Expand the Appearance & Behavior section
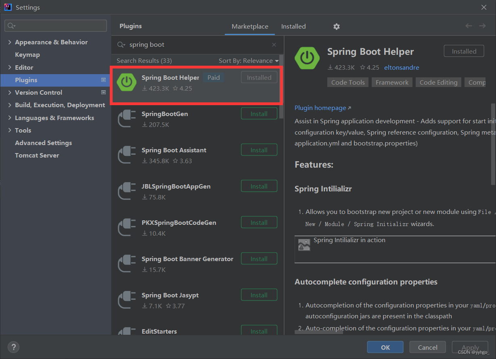 click(10, 42)
